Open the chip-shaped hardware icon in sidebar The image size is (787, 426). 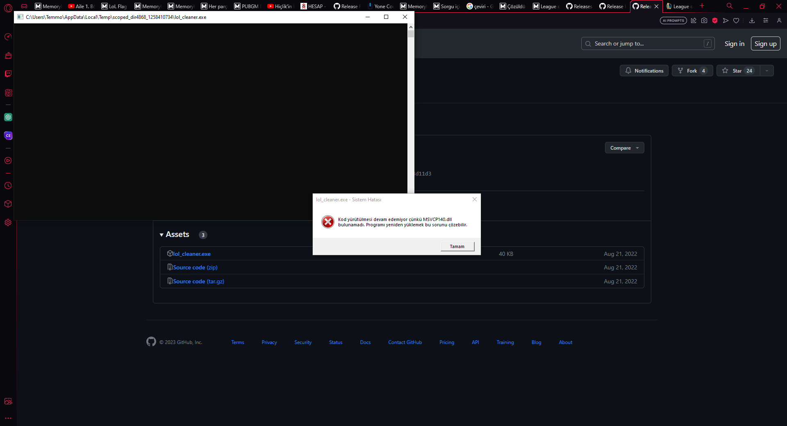click(8, 93)
